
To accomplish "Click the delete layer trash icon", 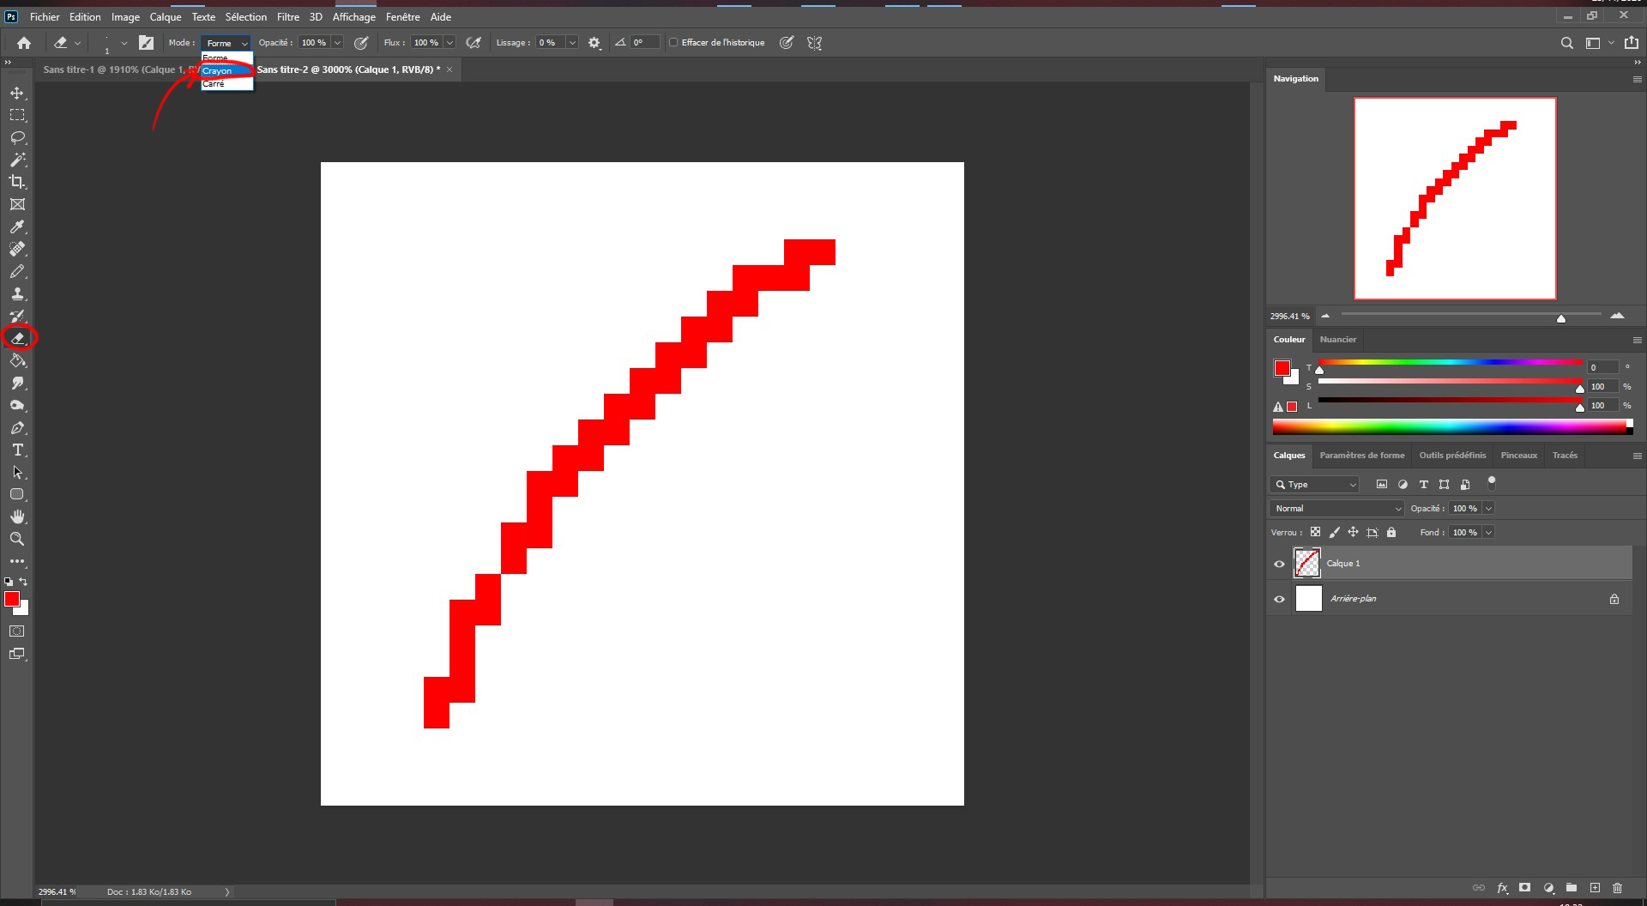I will (x=1618, y=888).
